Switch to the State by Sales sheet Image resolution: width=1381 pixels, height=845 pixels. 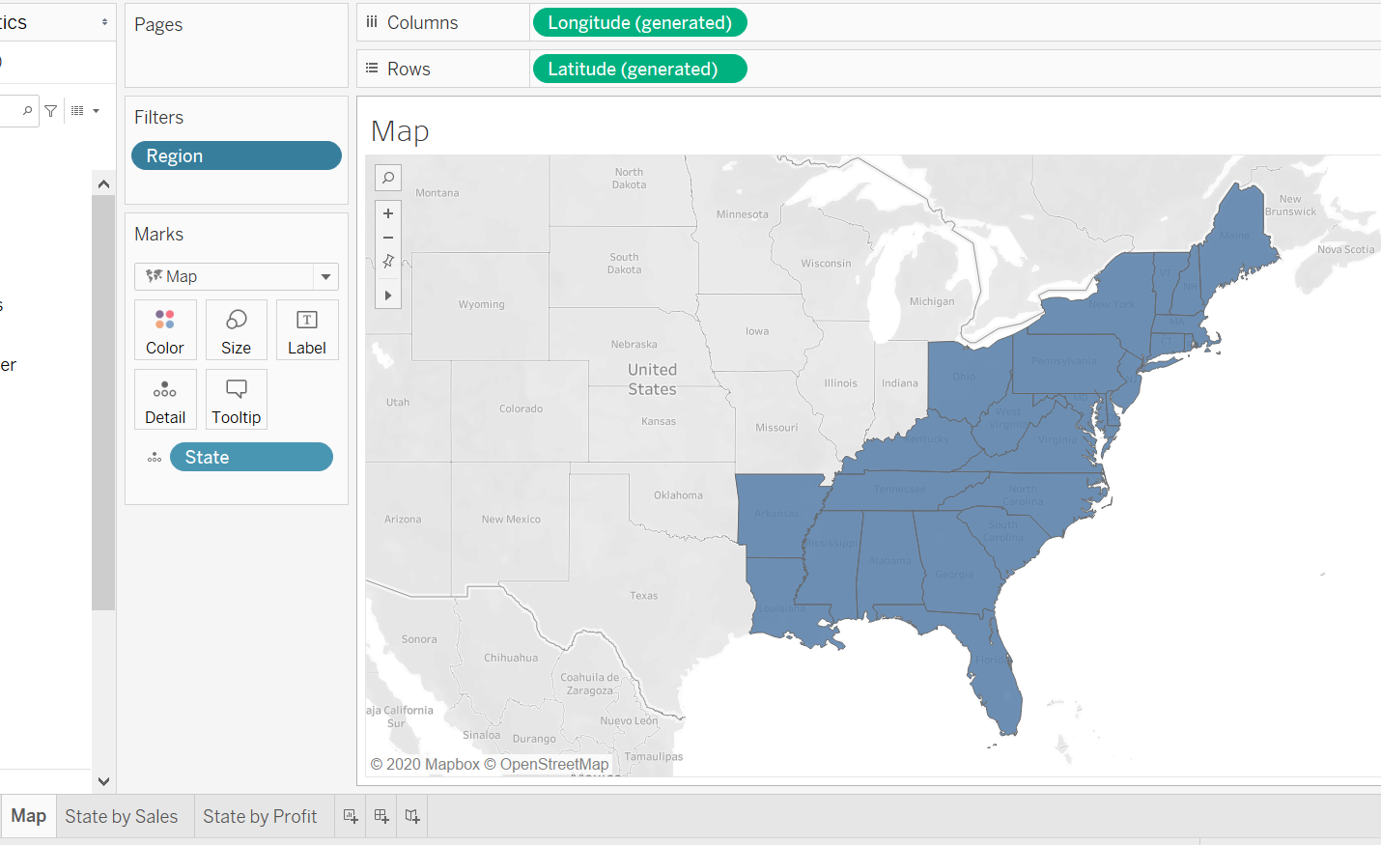[x=122, y=816]
